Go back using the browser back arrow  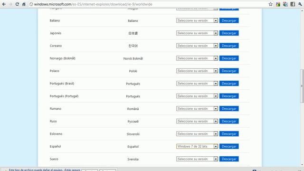coord(4,4)
